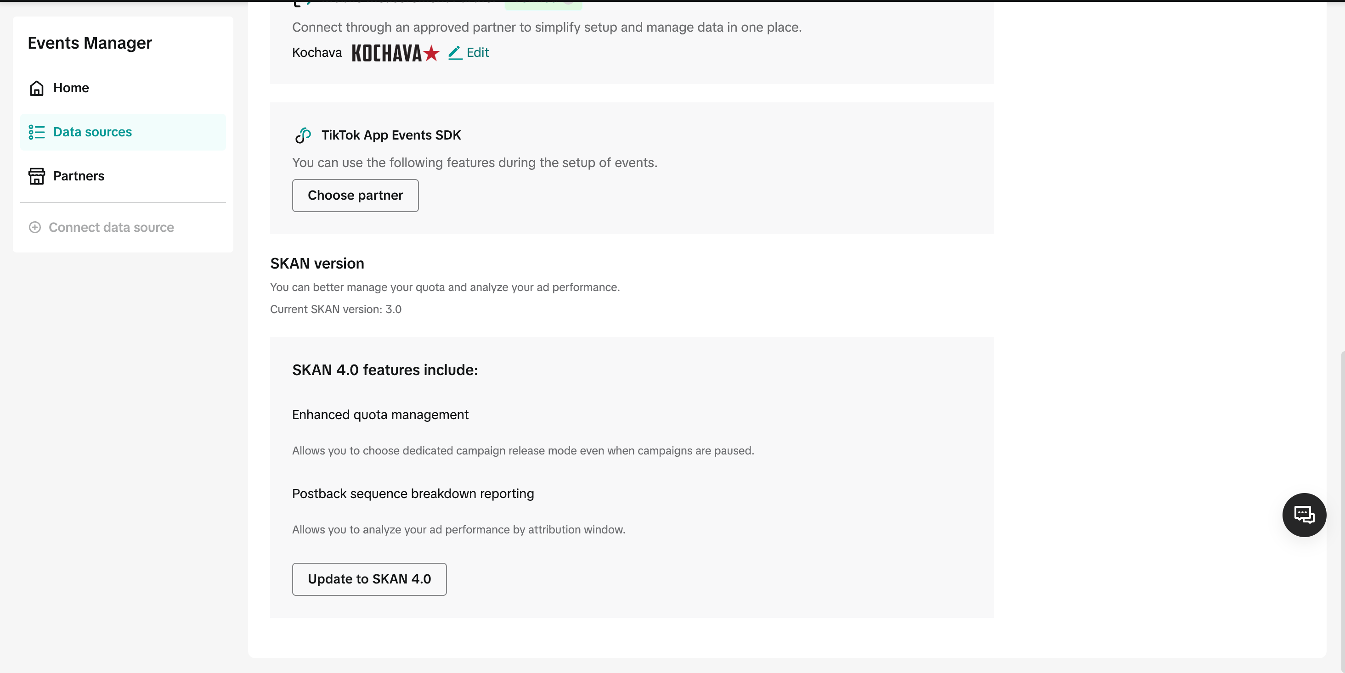The image size is (1345, 673).
Task: Go to Home in Events Manager
Action: (123, 88)
